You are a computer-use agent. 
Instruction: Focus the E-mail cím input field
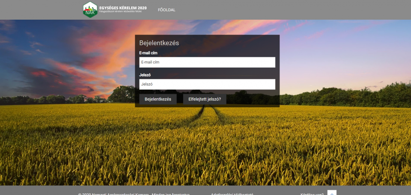[207, 62]
